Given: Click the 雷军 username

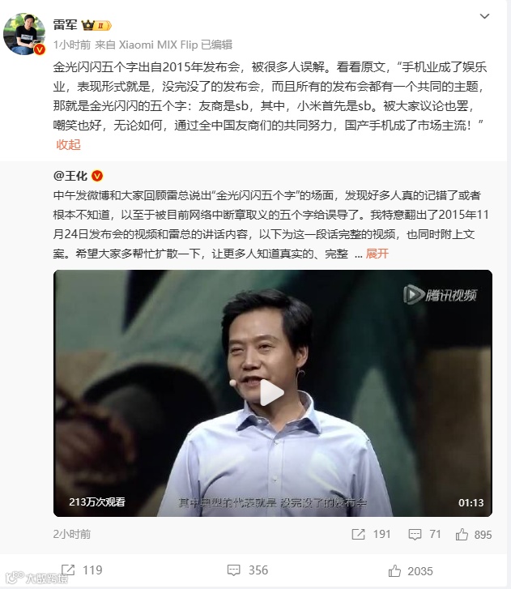Looking at the screenshot, I should [x=65, y=25].
